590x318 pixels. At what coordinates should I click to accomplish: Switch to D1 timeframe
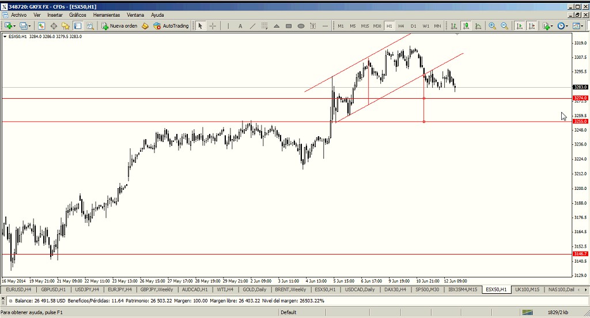413,25
